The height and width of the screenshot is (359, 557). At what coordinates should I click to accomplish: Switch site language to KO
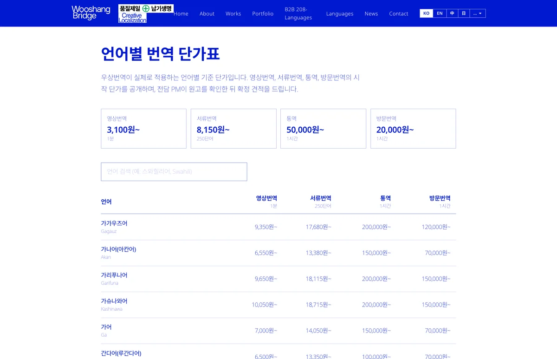(x=427, y=13)
